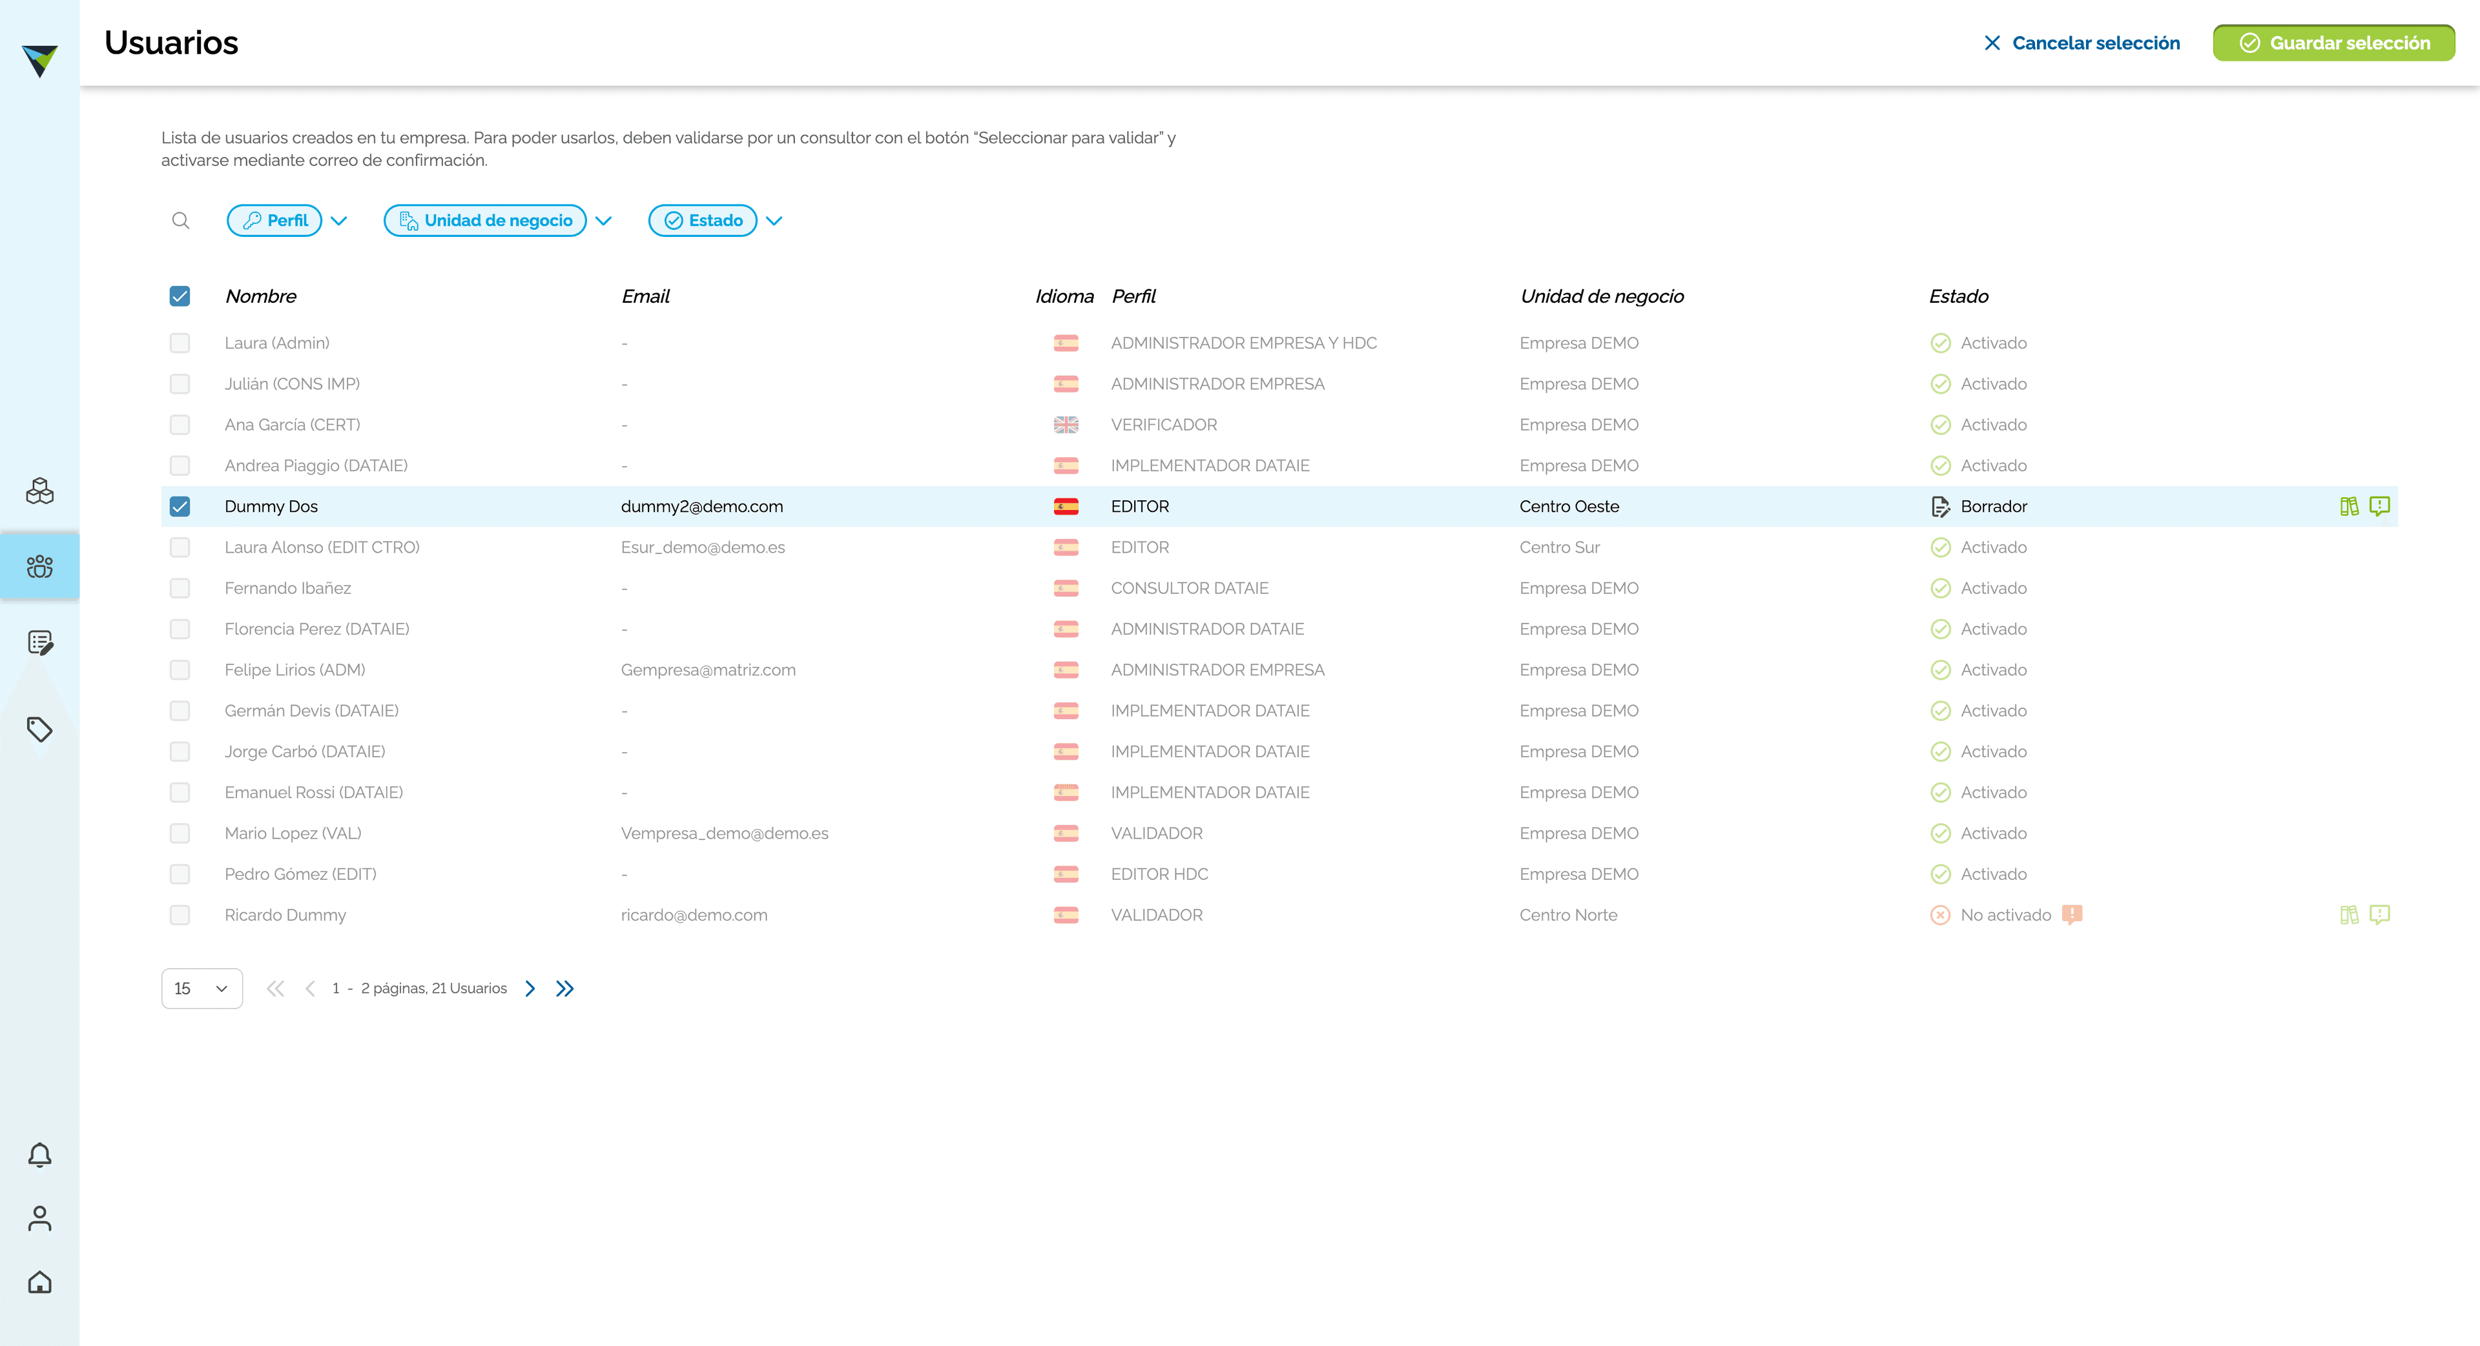Check the Ricardo Dummy checkbox
Image resolution: width=2480 pixels, height=1346 pixels.
(180, 915)
